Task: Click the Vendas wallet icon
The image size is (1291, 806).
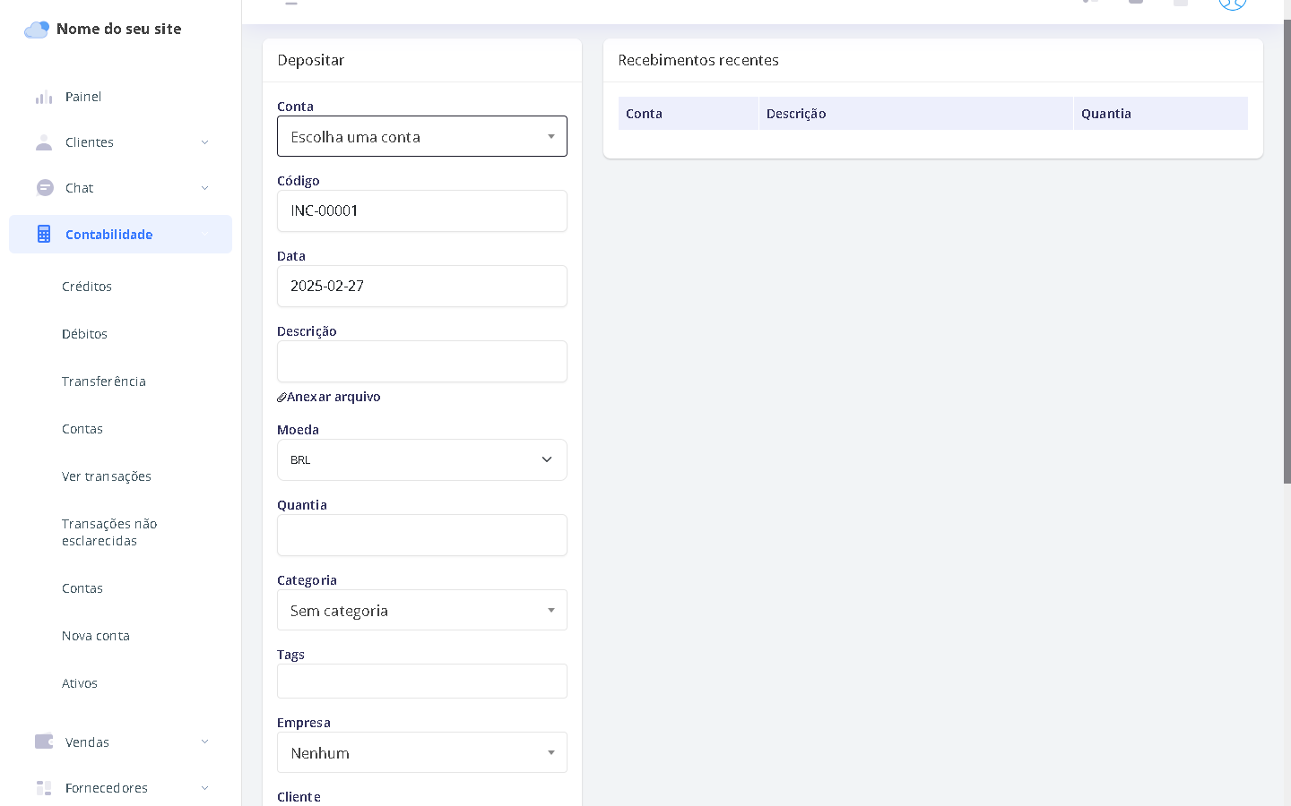Action: click(x=44, y=742)
